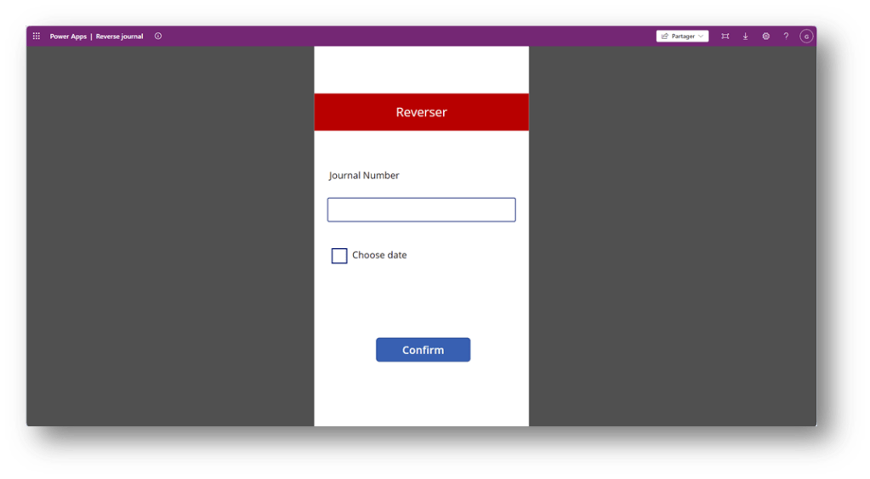This screenshot has width=870, height=479.
Task: Focus the Journal Number text field
Action: [421, 210]
